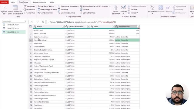Expand the Rellenar dropdown
This screenshot has height=109, width=194.
[63, 9]
